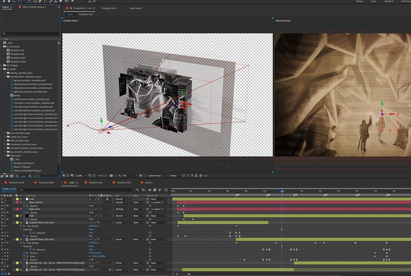Choose the Zoom tool
The height and width of the screenshot is (276, 411).
click(x=14, y=2)
